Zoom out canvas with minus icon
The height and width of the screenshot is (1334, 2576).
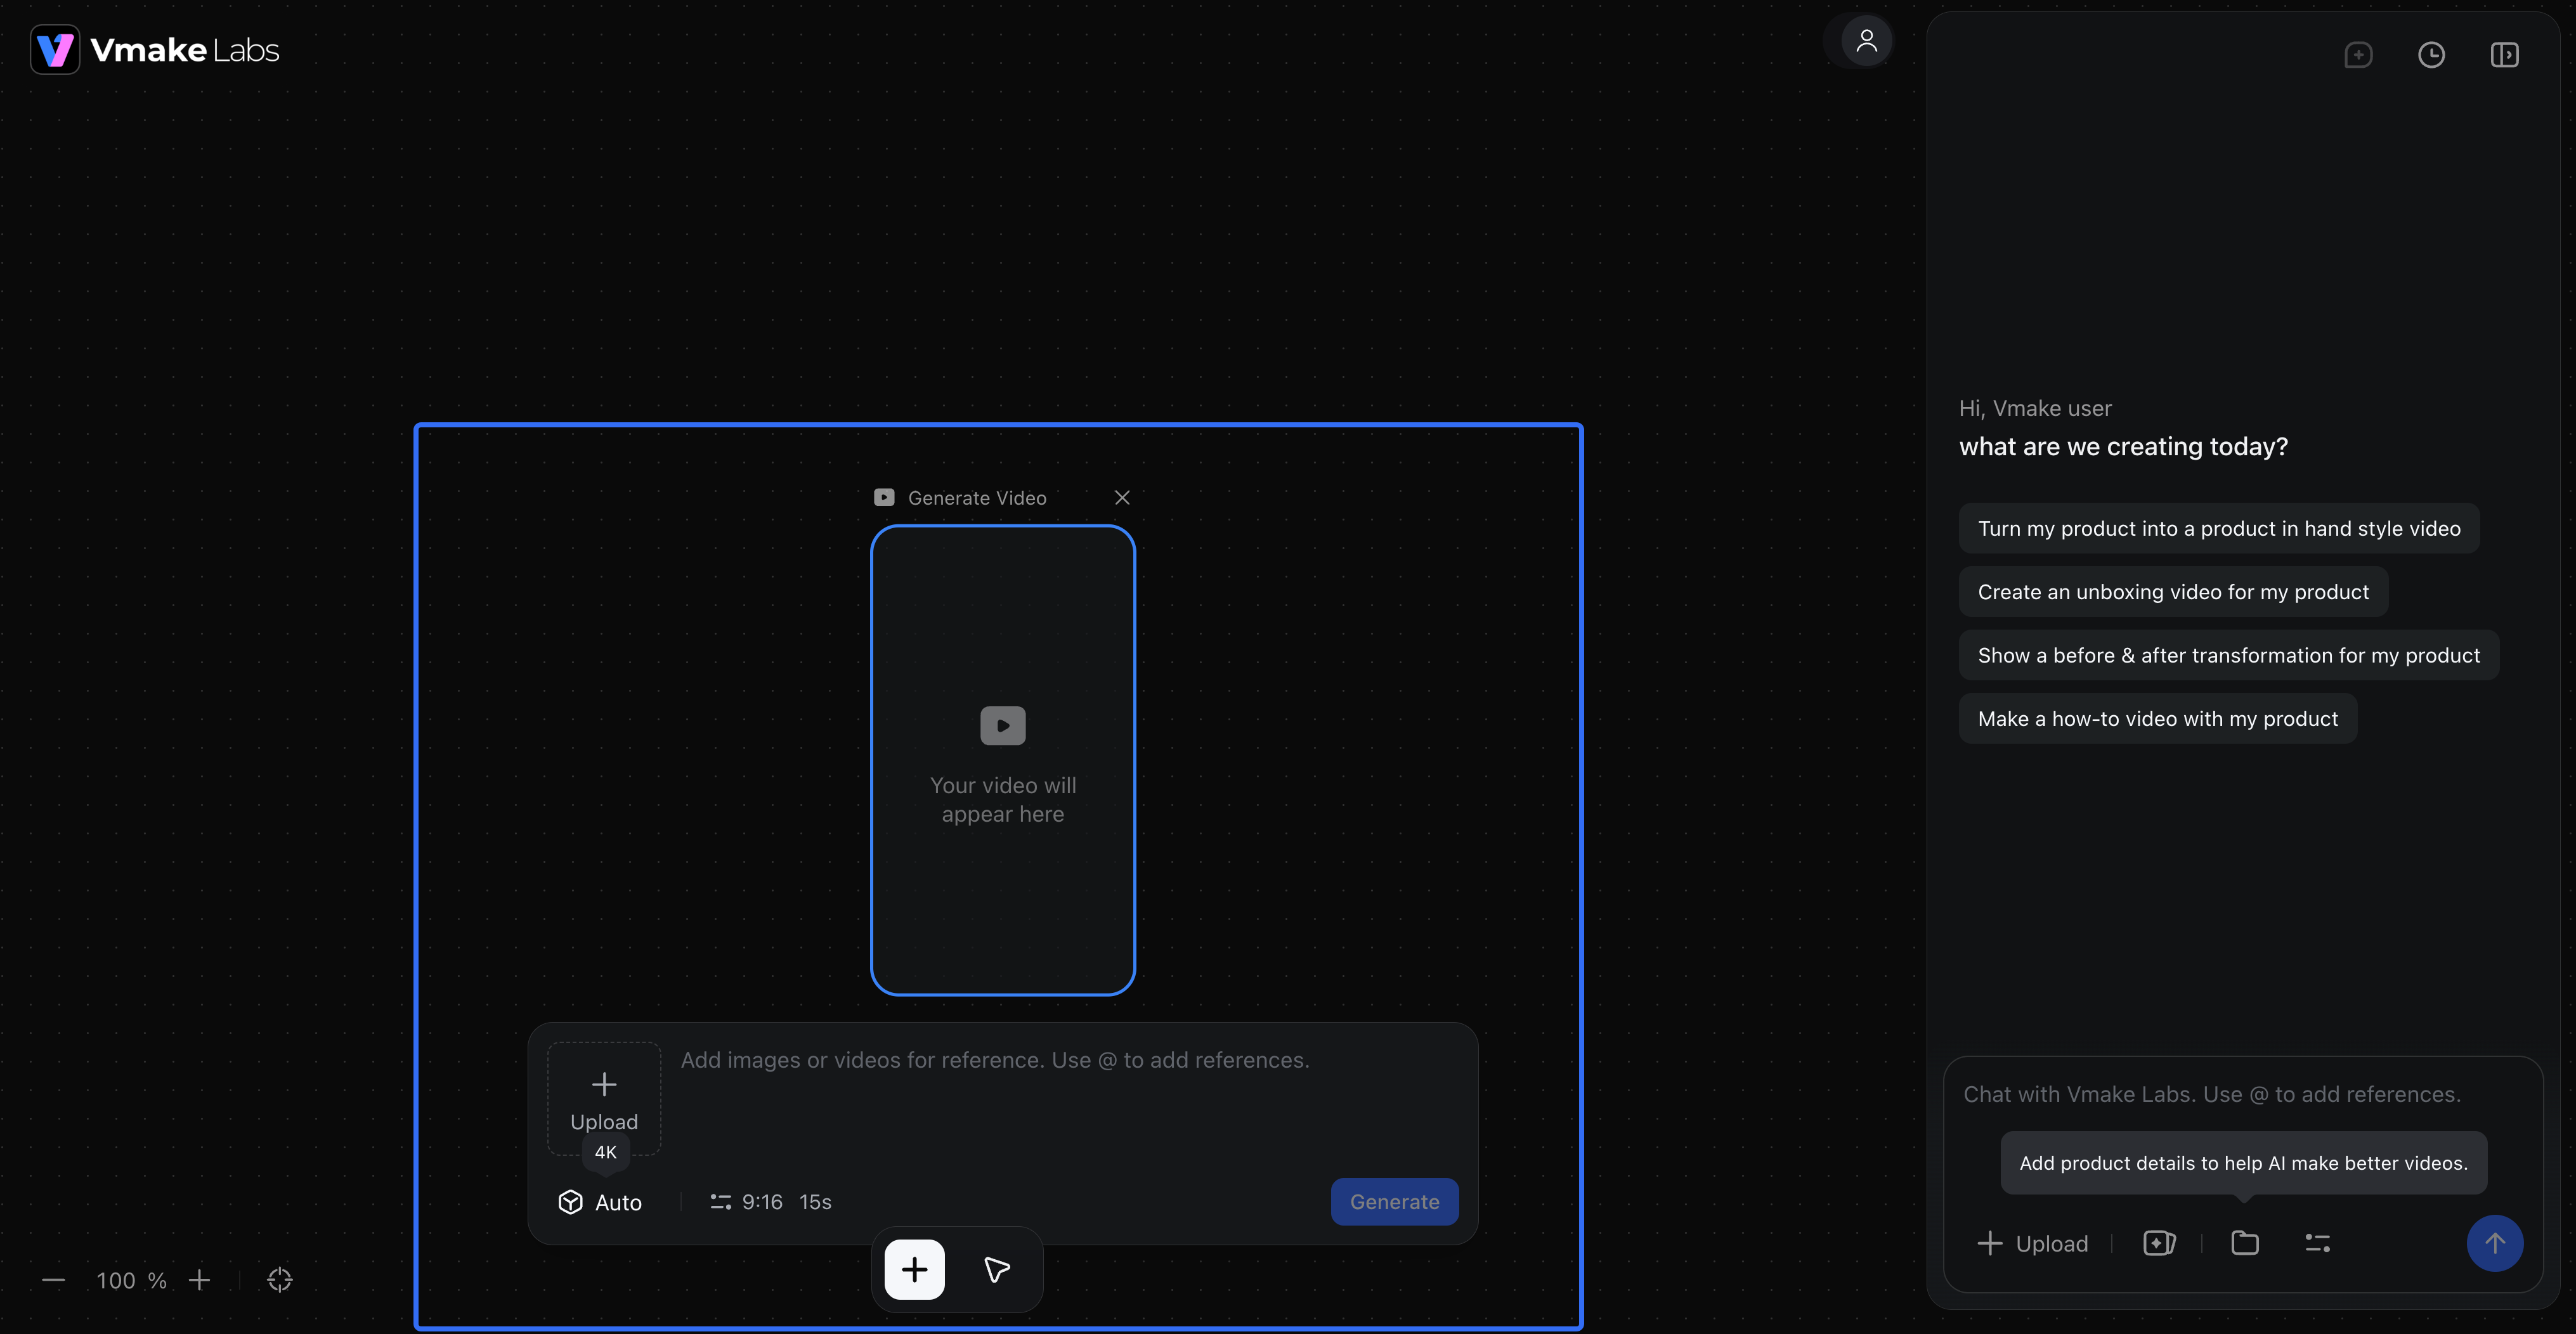point(54,1280)
